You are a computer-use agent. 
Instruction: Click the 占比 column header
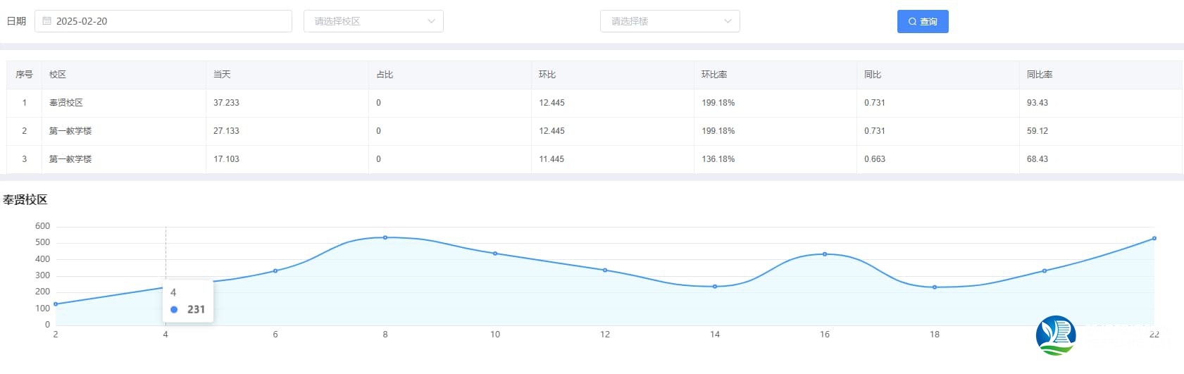(x=385, y=75)
